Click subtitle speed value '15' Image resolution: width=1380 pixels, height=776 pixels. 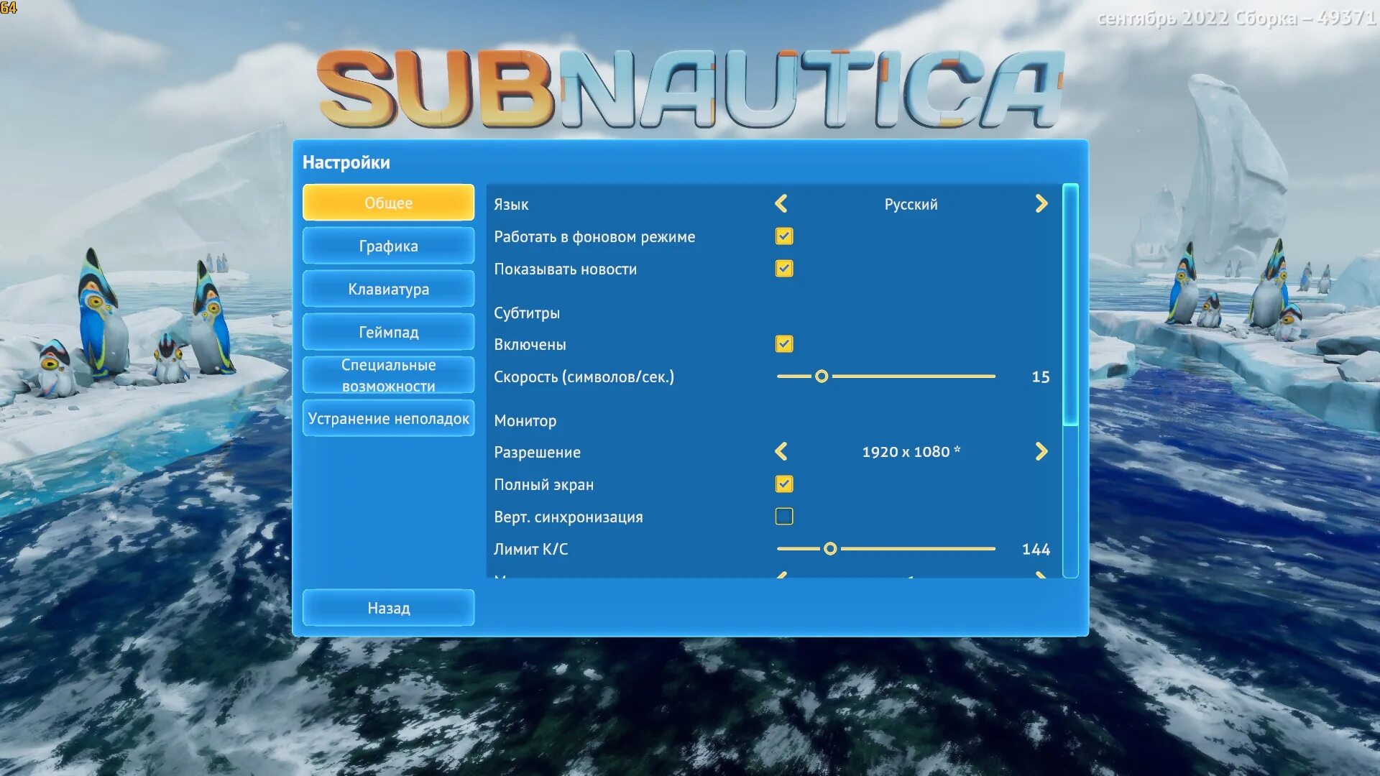(x=1040, y=377)
